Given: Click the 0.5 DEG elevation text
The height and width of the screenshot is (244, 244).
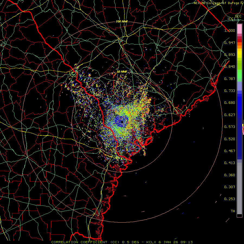Looking at the screenshot, I should 131,242.
